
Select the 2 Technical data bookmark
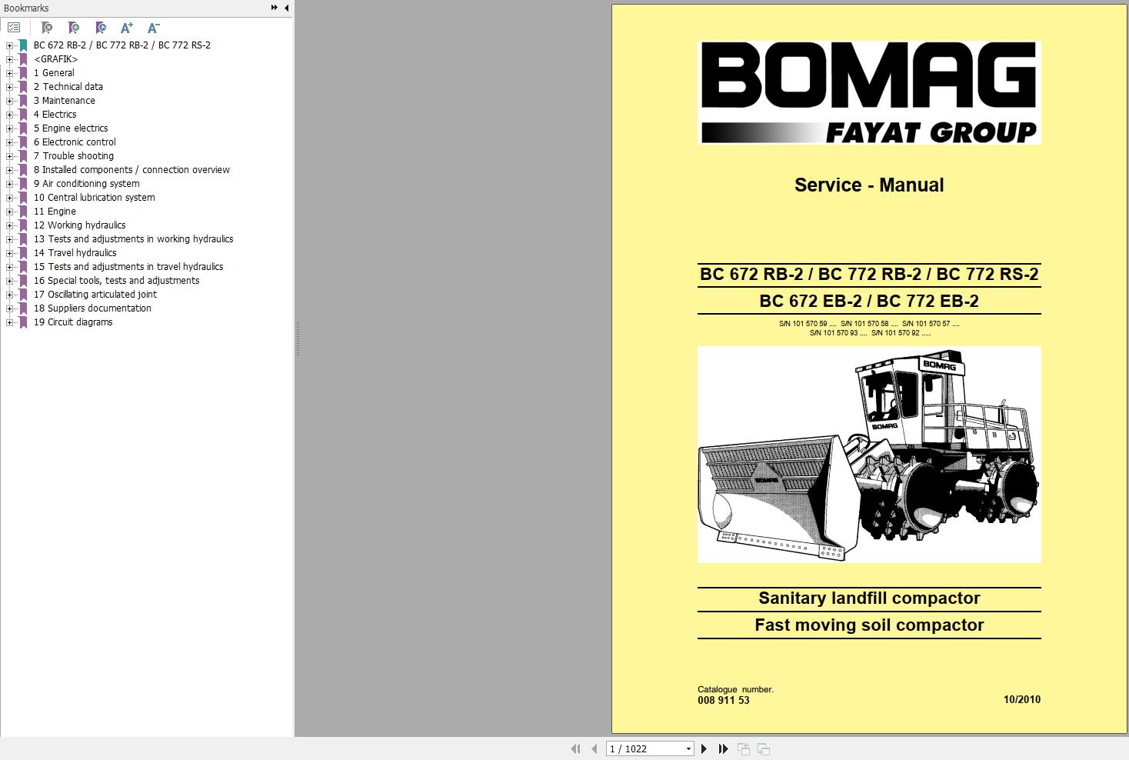point(68,87)
